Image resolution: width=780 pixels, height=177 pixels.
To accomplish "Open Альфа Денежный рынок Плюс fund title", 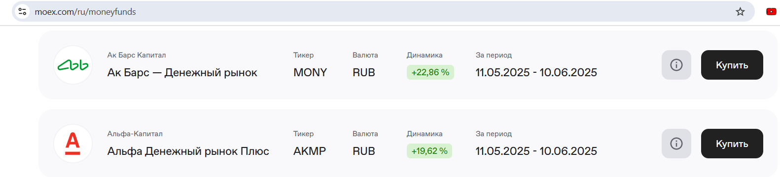I will pyautogui.click(x=188, y=151).
